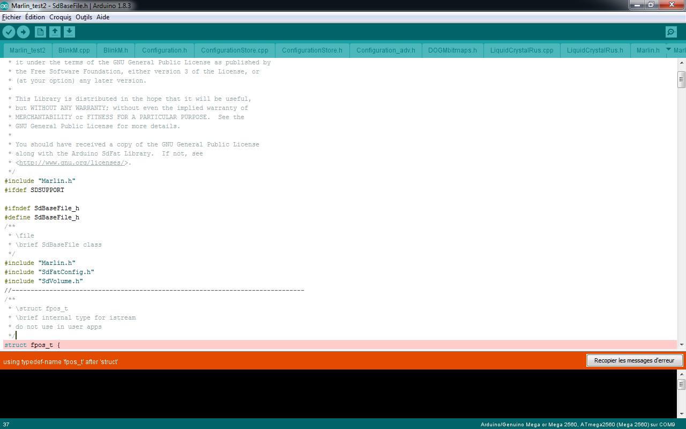The width and height of the screenshot is (686, 429).
Task: Click the '#ifdef SDSUPPORT' line
Action: pos(34,190)
